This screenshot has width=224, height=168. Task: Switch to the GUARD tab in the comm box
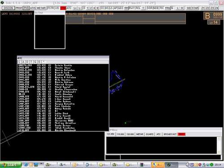point(150,134)
